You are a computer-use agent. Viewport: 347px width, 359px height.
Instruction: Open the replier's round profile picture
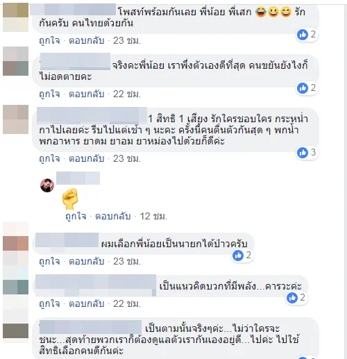[x=47, y=185]
